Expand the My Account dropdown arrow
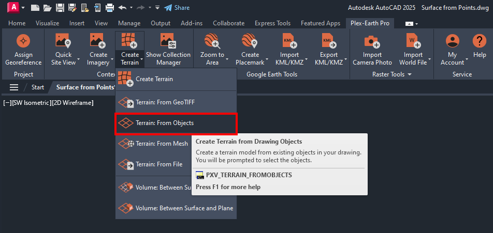Screen dimensions: 493x233 tap(467, 59)
